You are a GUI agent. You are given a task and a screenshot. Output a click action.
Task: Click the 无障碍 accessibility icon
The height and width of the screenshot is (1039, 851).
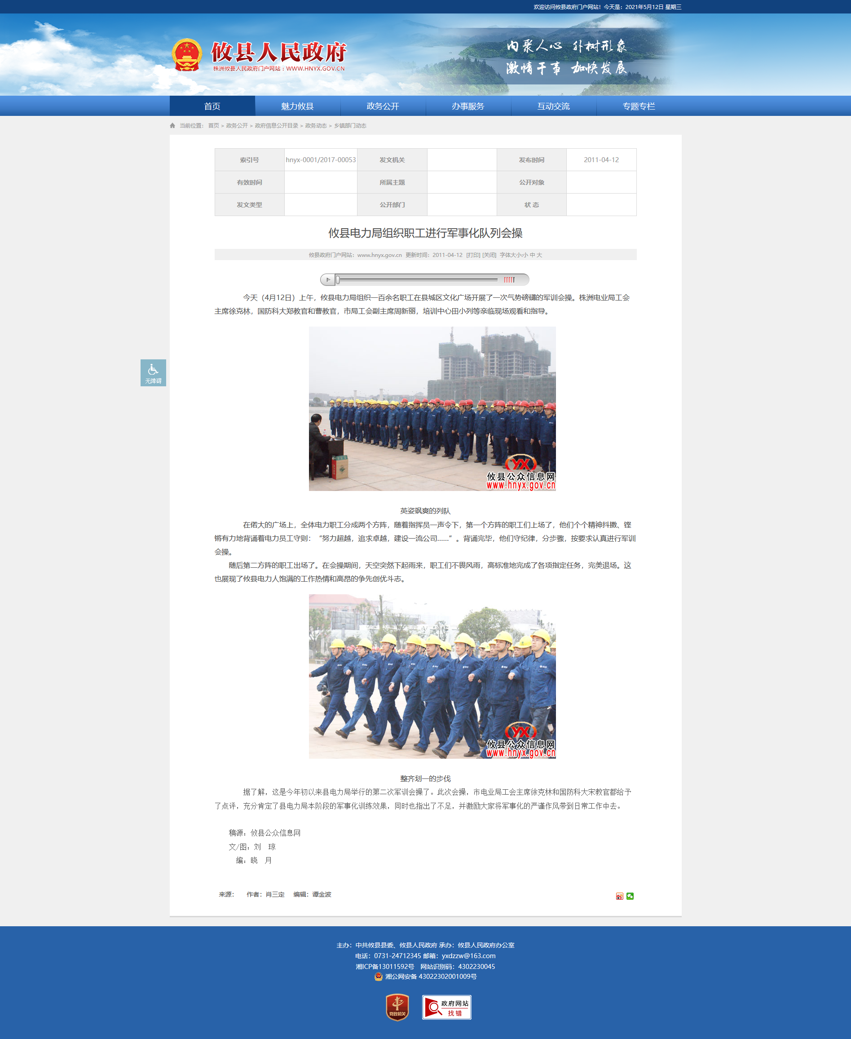[x=153, y=373]
